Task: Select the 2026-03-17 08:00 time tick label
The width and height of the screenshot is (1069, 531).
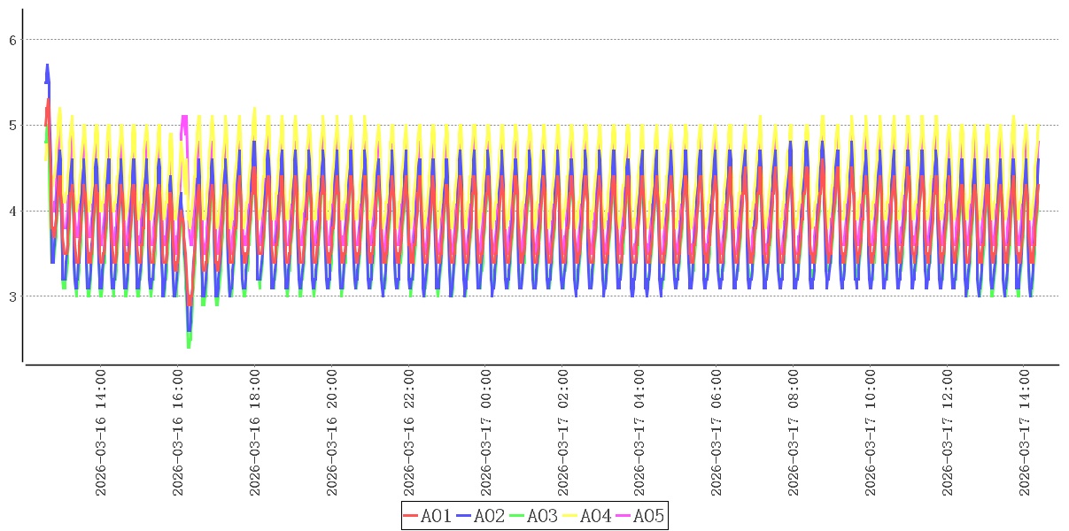Action: [x=794, y=433]
